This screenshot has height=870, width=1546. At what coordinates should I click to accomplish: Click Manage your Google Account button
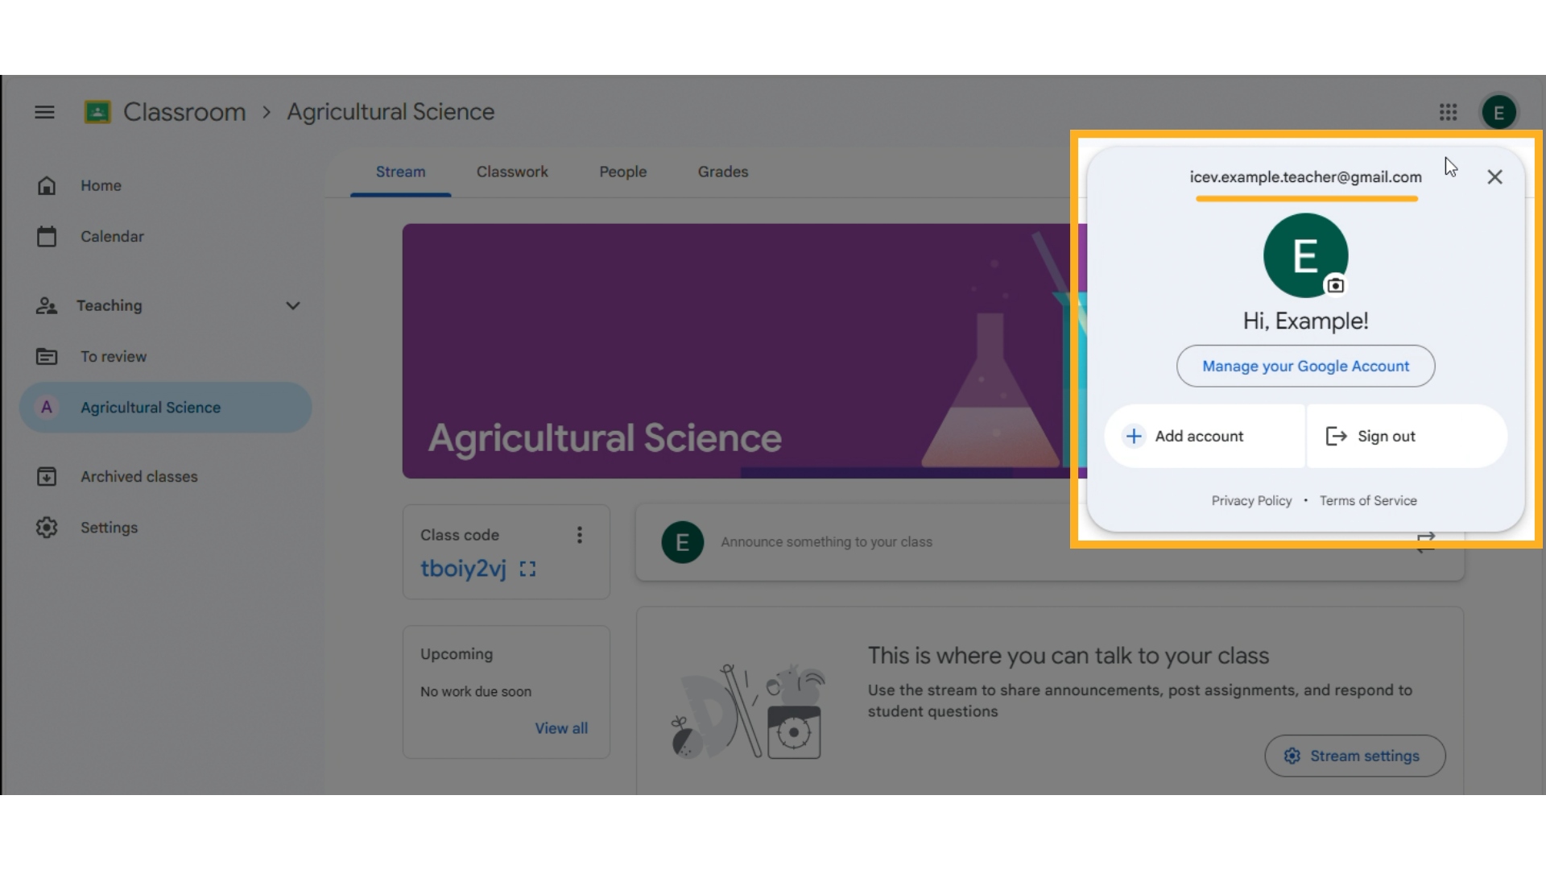pyautogui.click(x=1305, y=366)
